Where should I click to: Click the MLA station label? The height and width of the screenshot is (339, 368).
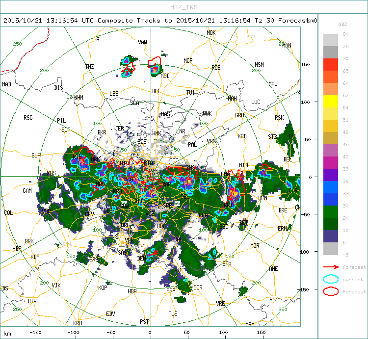[95, 39]
